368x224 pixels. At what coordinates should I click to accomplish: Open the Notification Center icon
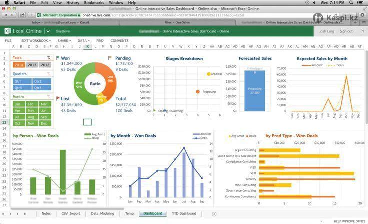coord(360,3)
